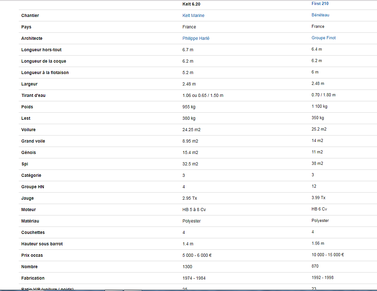377x291 pixels.
Task: Click the 380 kg ballast value
Action: point(189,118)
